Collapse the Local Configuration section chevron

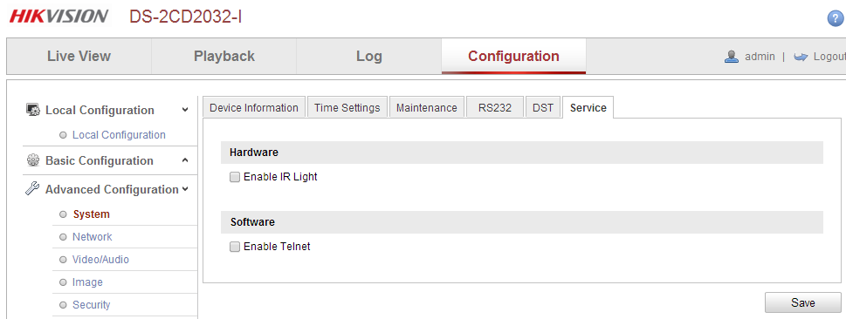(x=185, y=110)
